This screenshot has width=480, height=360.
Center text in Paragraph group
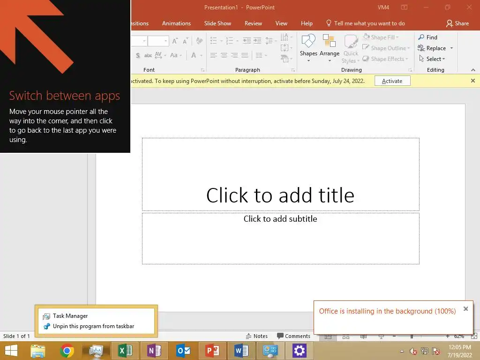click(x=224, y=55)
